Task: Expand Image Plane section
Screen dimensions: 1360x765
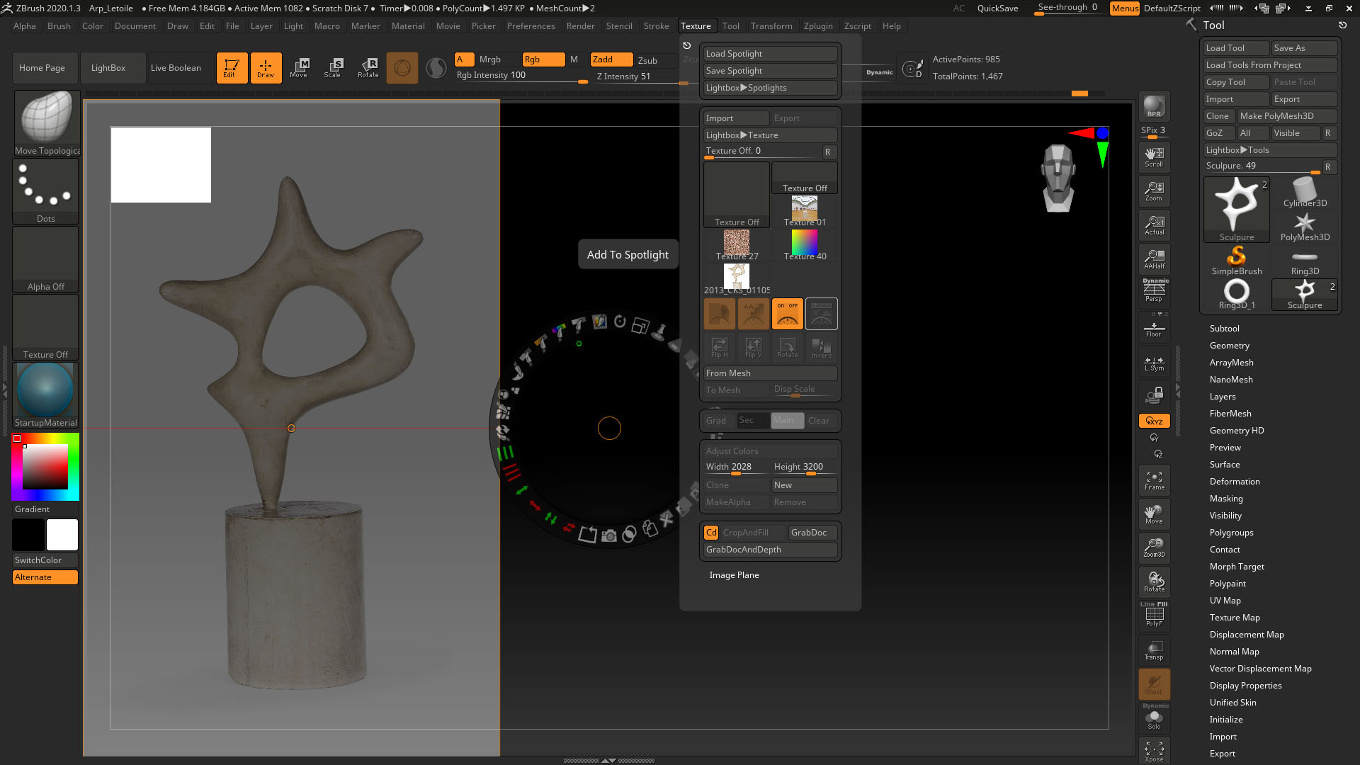Action: click(x=734, y=574)
